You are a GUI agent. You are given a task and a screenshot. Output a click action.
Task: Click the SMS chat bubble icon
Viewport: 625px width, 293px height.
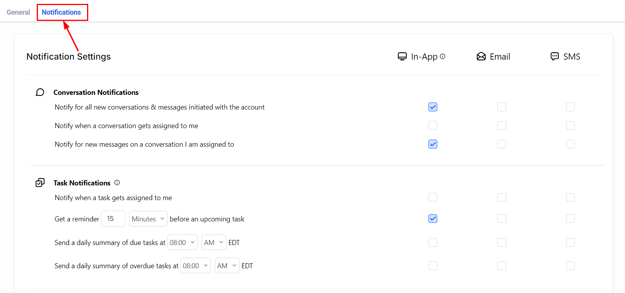[555, 57]
